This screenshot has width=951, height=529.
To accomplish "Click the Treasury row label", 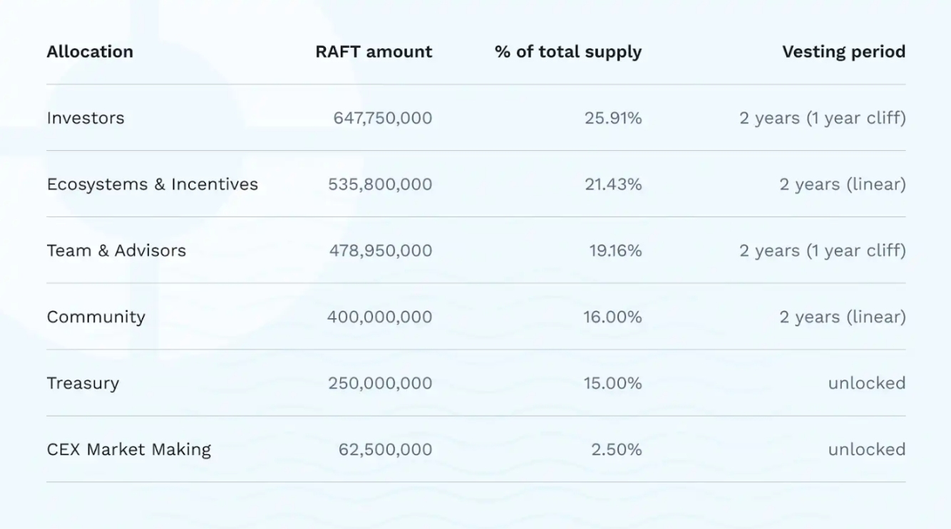I will click(x=83, y=383).
